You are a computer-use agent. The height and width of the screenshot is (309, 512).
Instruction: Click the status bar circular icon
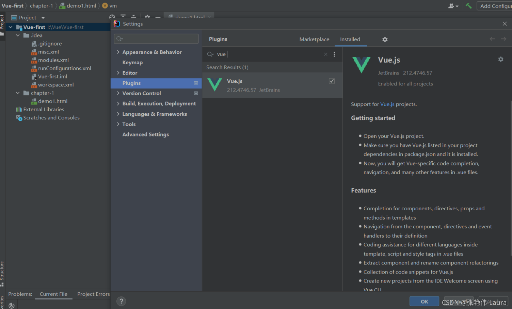(12, 305)
